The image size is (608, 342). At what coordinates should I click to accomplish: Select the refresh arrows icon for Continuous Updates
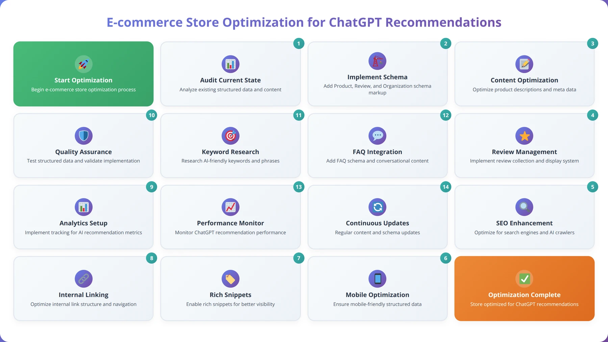click(x=377, y=207)
